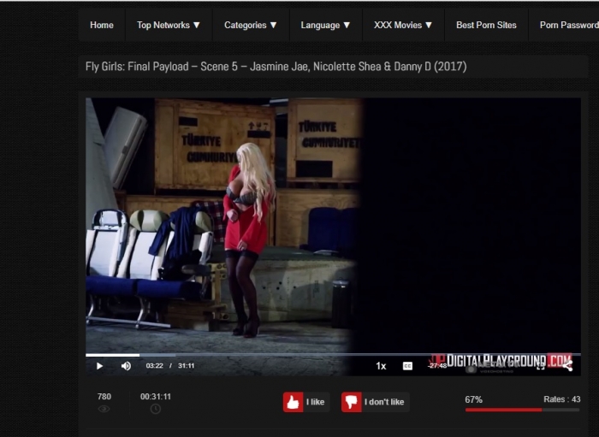Click the Rates : 43 text

click(x=562, y=399)
